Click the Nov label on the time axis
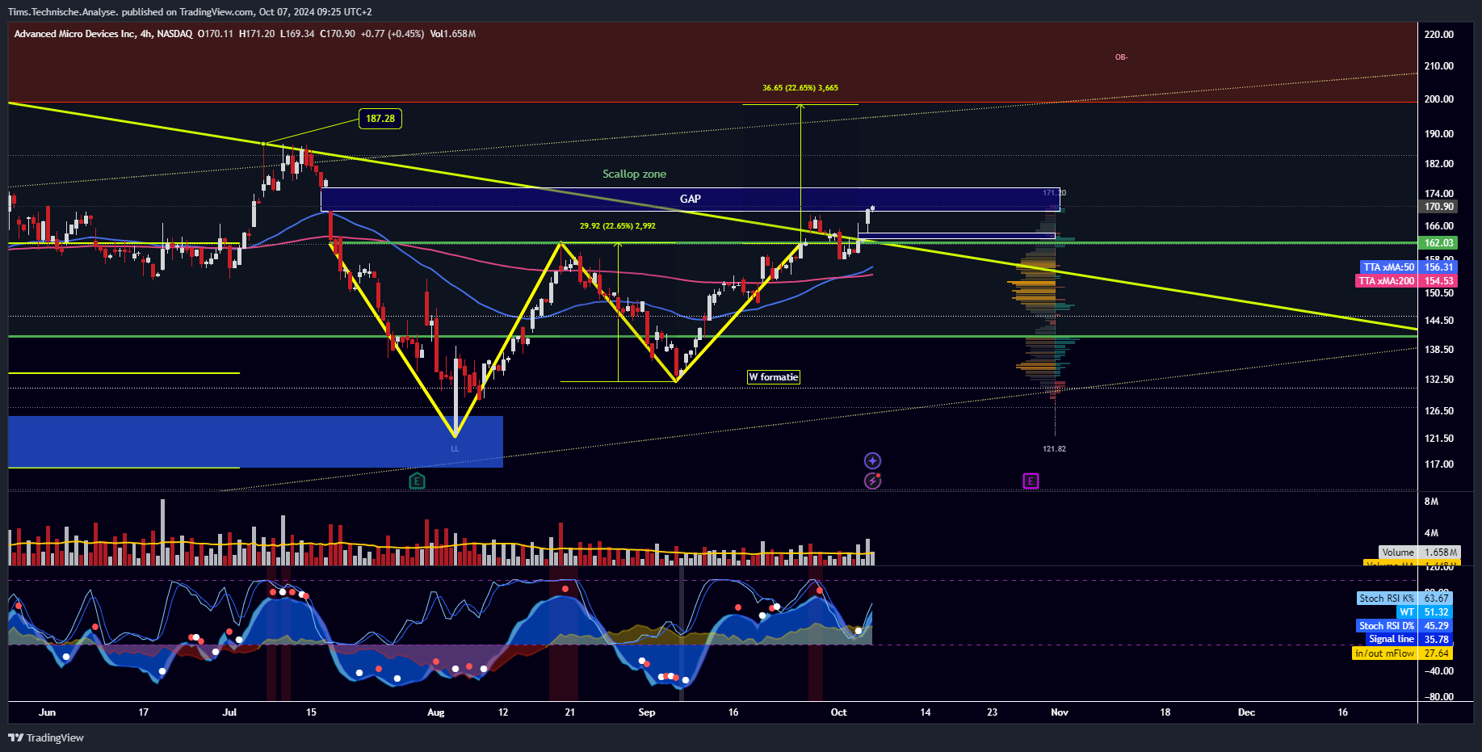Screen dimensions: 1482x752 coord(1060,712)
